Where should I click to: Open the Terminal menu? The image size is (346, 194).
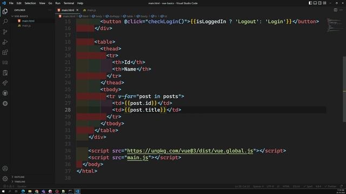[x=69, y=3]
